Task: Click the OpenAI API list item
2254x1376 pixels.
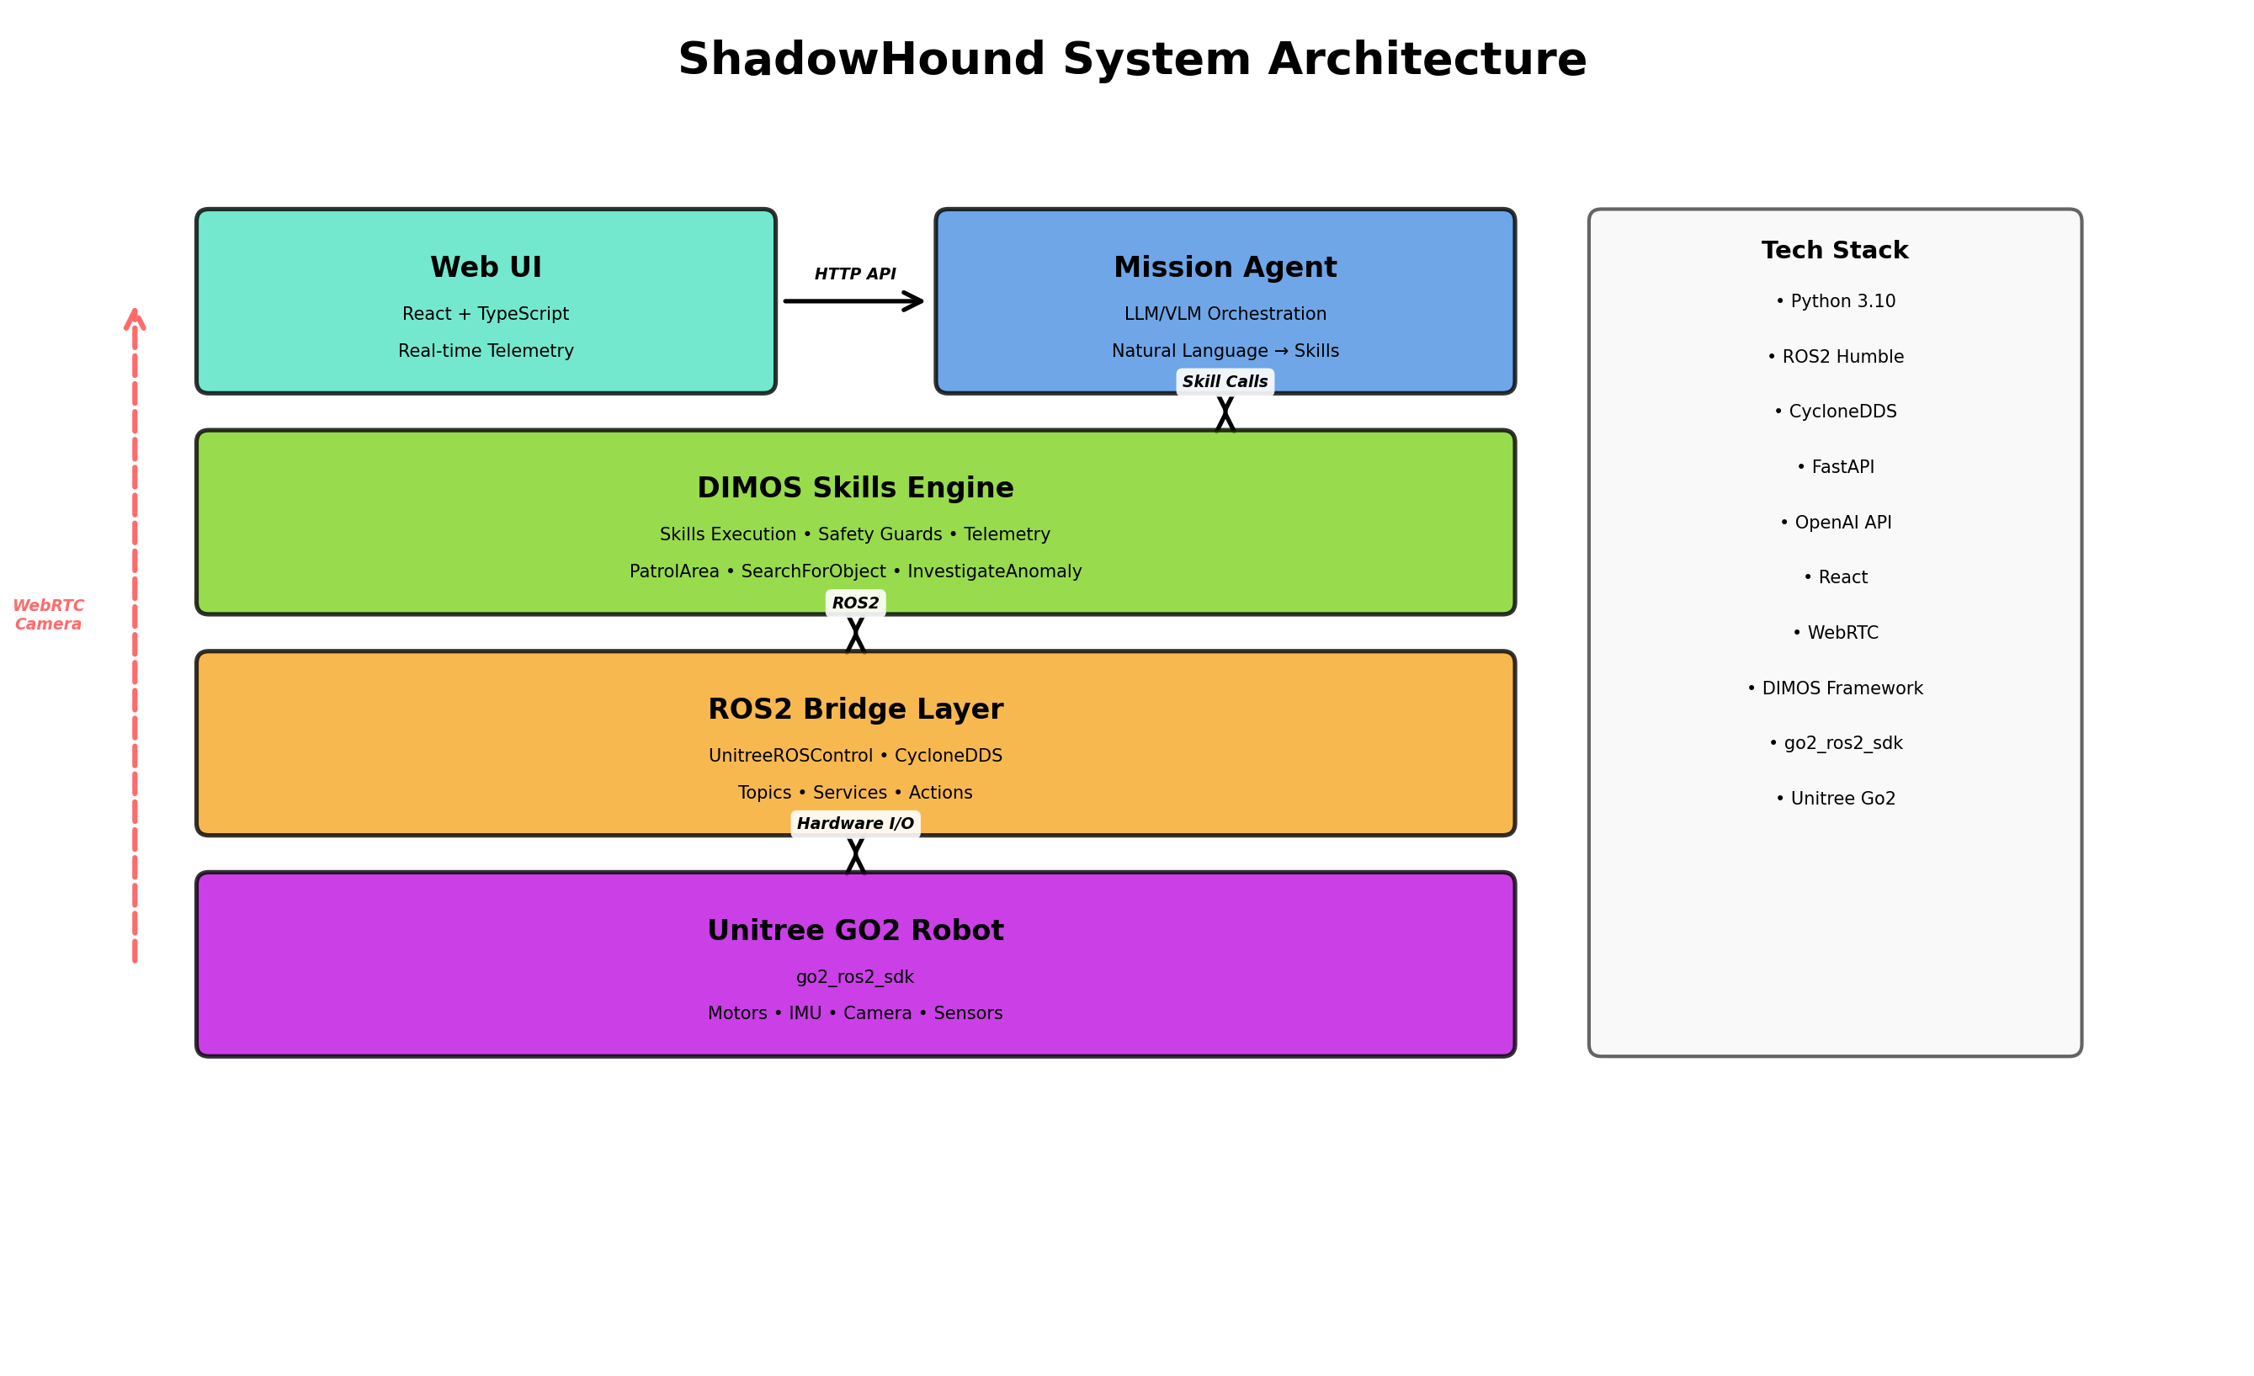Action: (1841, 522)
